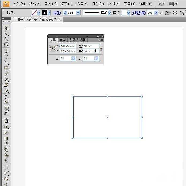Open the 样式 graphic style dropdown
186x186 pixels.
(x=128, y=13)
